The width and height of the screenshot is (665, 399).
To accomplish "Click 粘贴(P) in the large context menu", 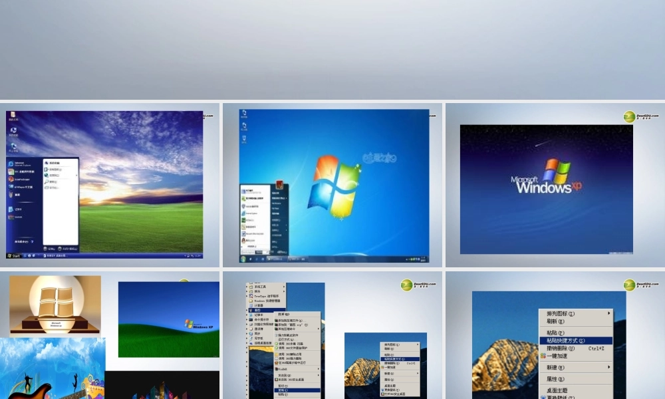I will (x=556, y=332).
